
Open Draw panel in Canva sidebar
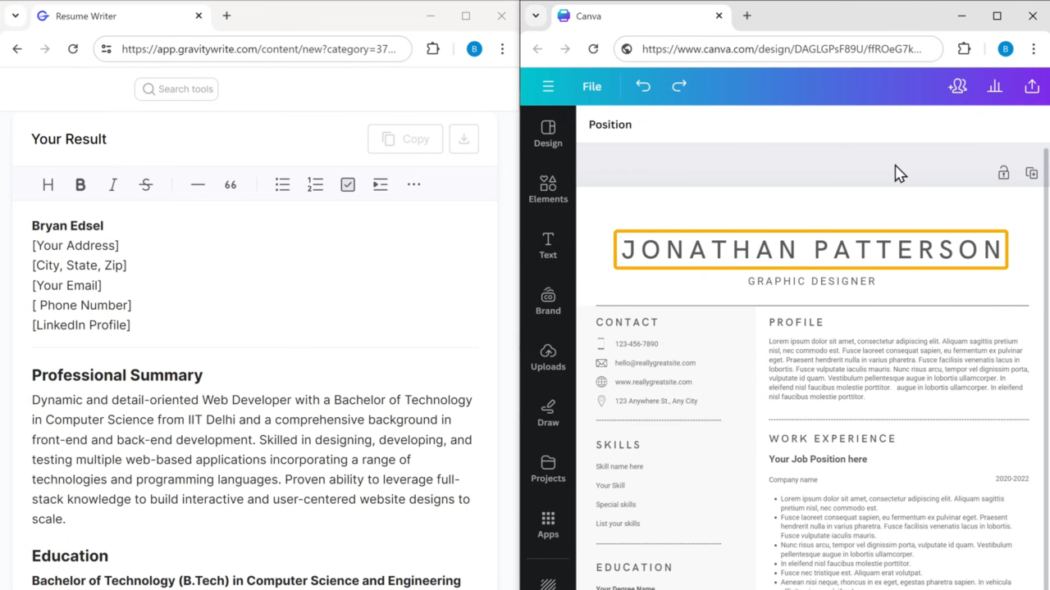(x=548, y=413)
